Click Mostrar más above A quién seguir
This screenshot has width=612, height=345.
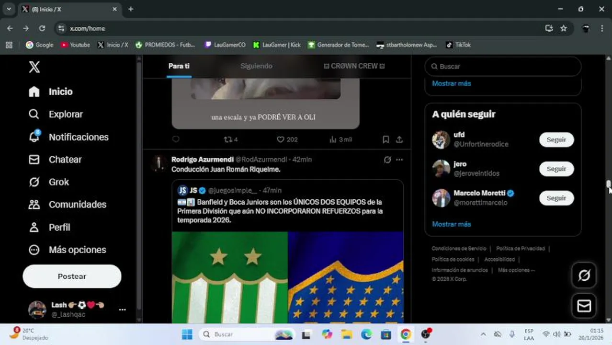pyautogui.click(x=452, y=83)
